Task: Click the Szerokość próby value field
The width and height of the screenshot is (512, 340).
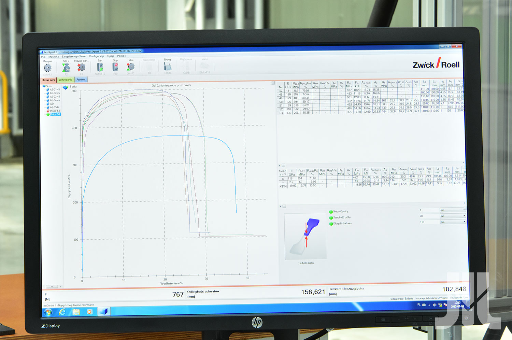Action: pos(429,216)
